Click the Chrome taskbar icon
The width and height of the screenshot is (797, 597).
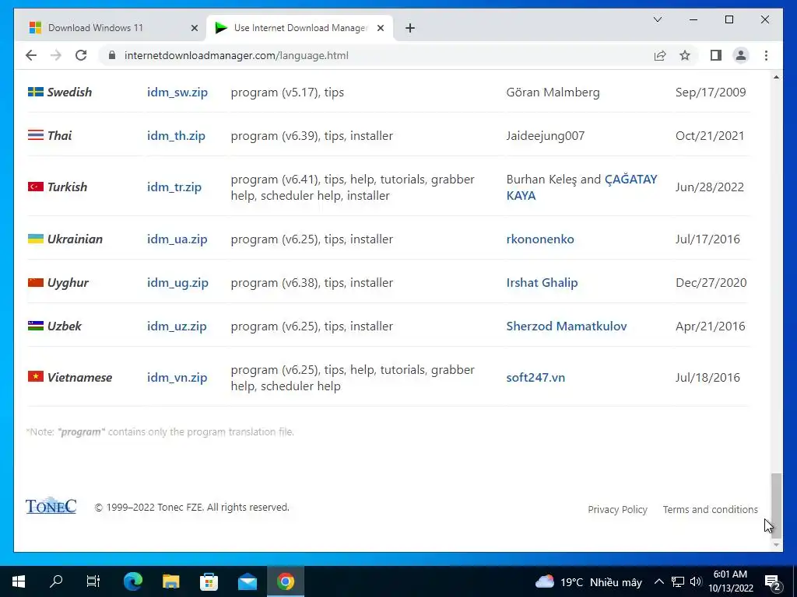(x=286, y=581)
